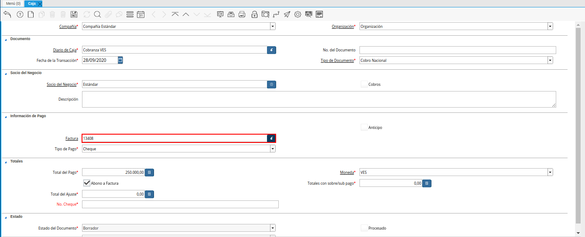
Task: Open date picker for Fecha de la Transacción
Action: 120,60
